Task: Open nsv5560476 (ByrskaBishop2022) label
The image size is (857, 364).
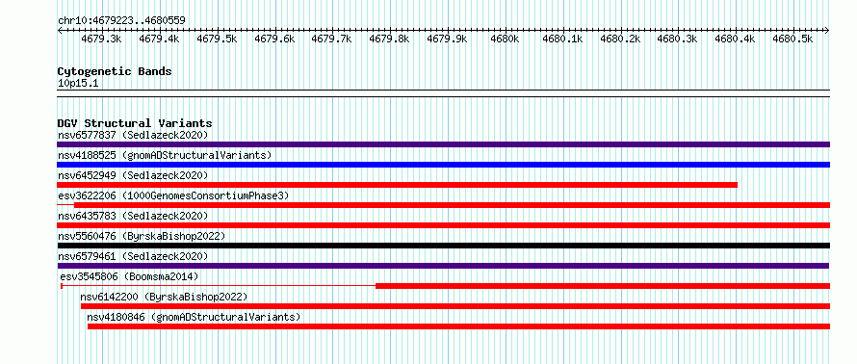Action: 142,236
